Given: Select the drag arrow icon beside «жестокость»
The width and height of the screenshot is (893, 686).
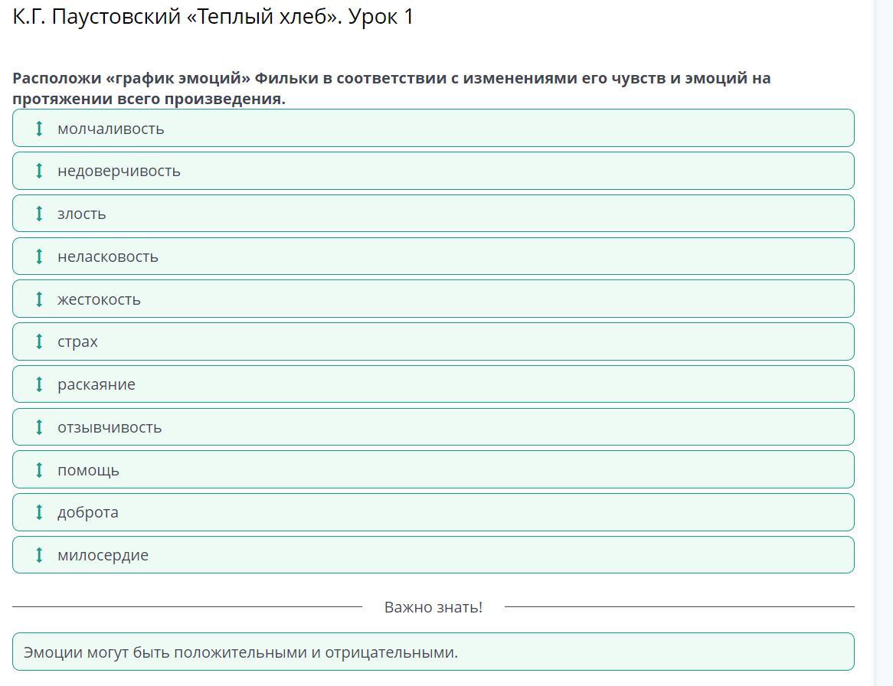Looking at the screenshot, I should (x=39, y=299).
